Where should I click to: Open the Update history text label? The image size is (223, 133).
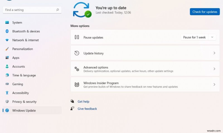click(93, 53)
